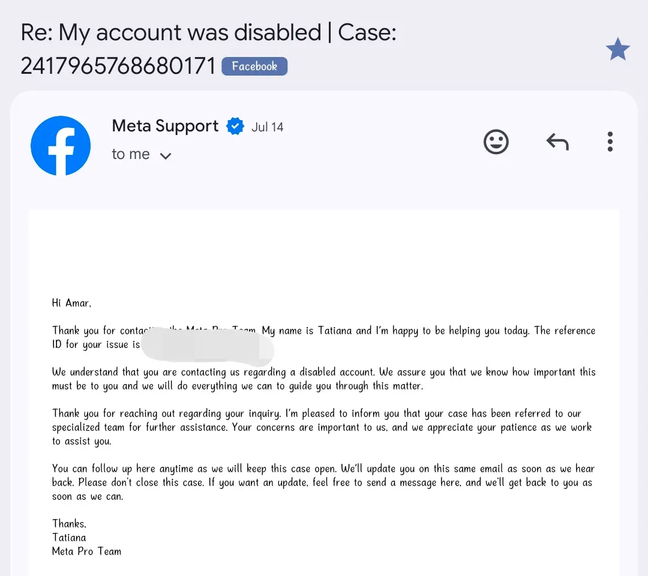Image resolution: width=648 pixels, height=576 pixels.
Task: Click the 'to me' recipient text
Action: click(131, 154)
